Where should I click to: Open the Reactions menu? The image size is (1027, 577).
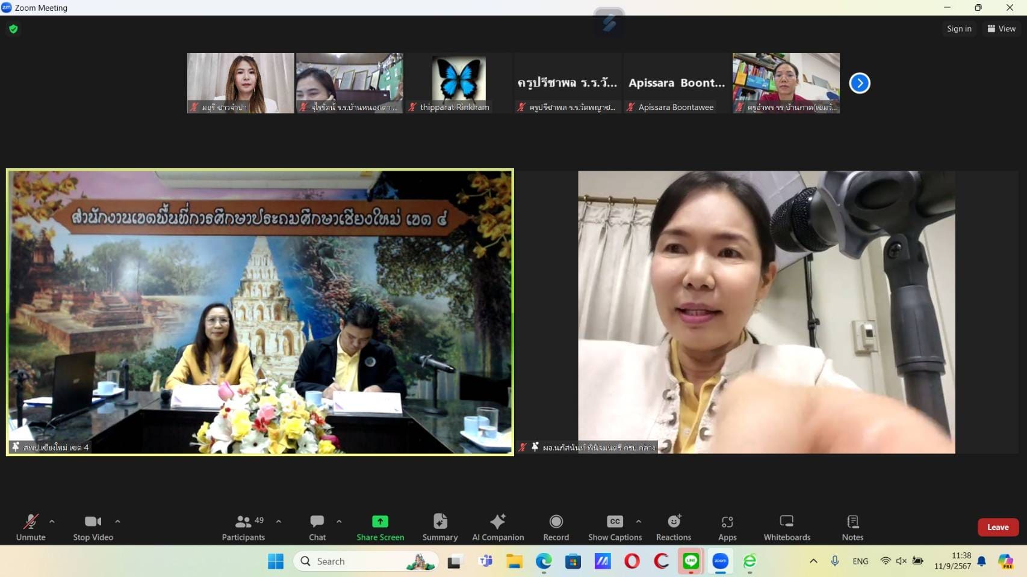coord(674,527)
